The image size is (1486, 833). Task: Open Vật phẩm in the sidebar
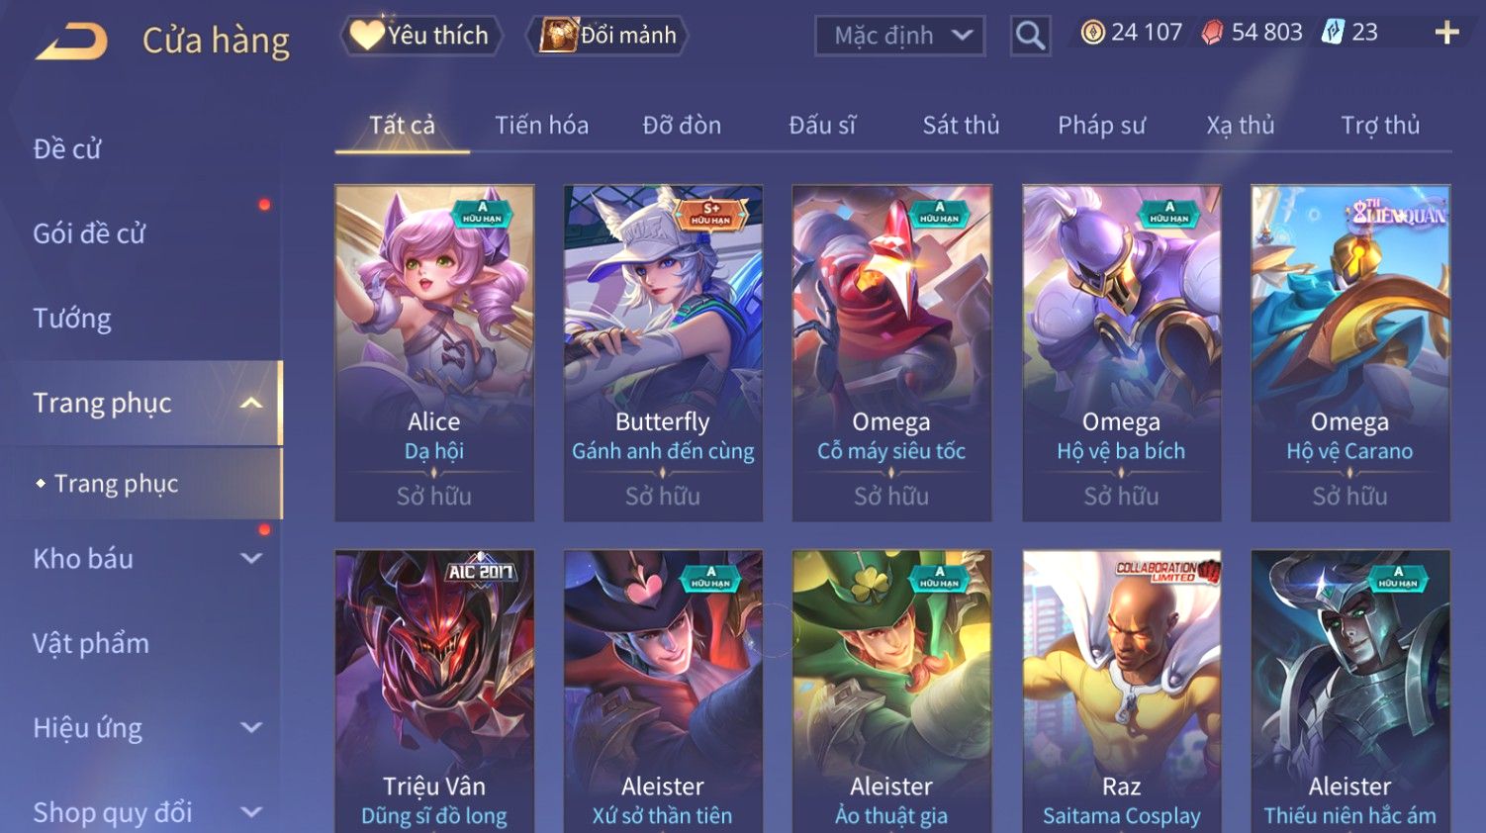click(x=91, y=643)
